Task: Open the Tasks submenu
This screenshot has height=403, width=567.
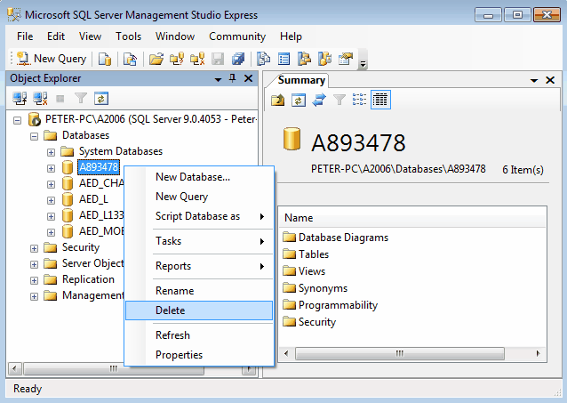Action: click(x=199, y=241)
